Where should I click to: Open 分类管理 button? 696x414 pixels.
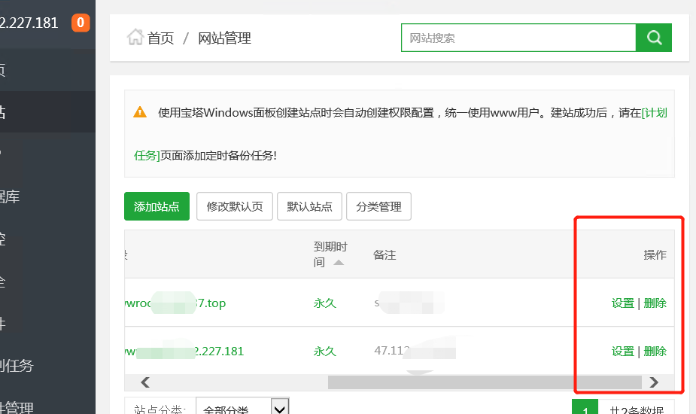378,206
